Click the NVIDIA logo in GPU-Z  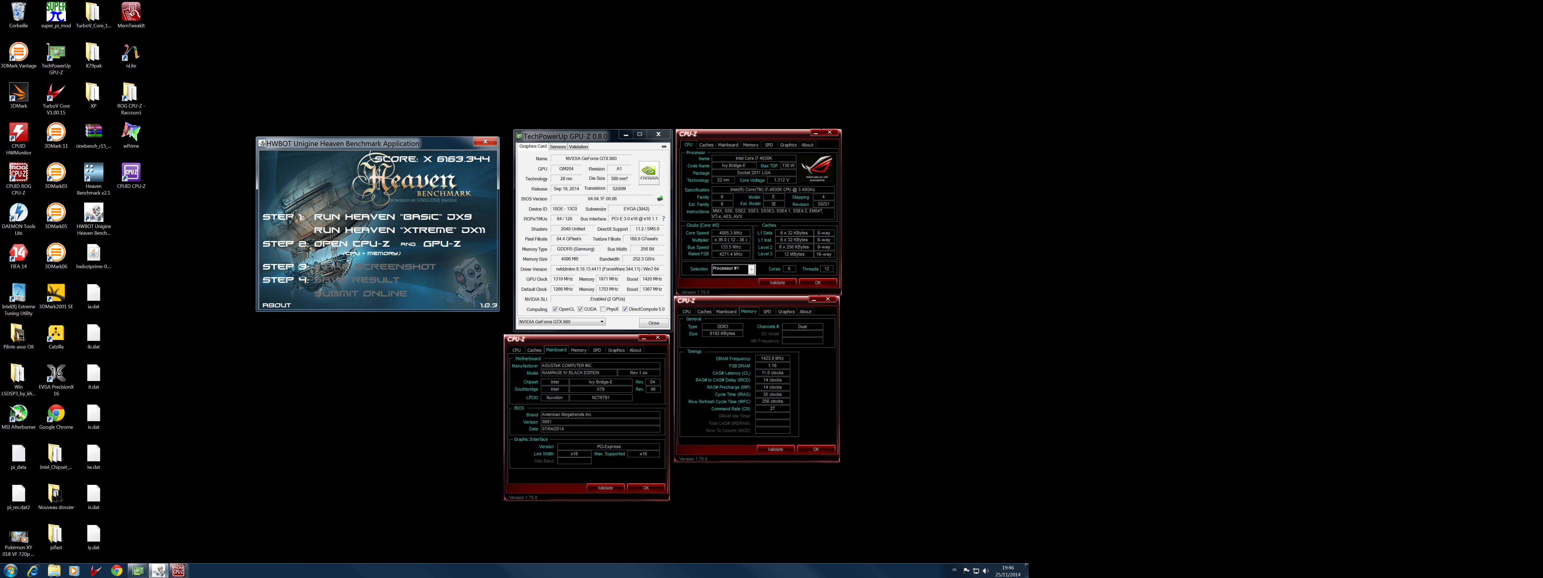(649, 173)
